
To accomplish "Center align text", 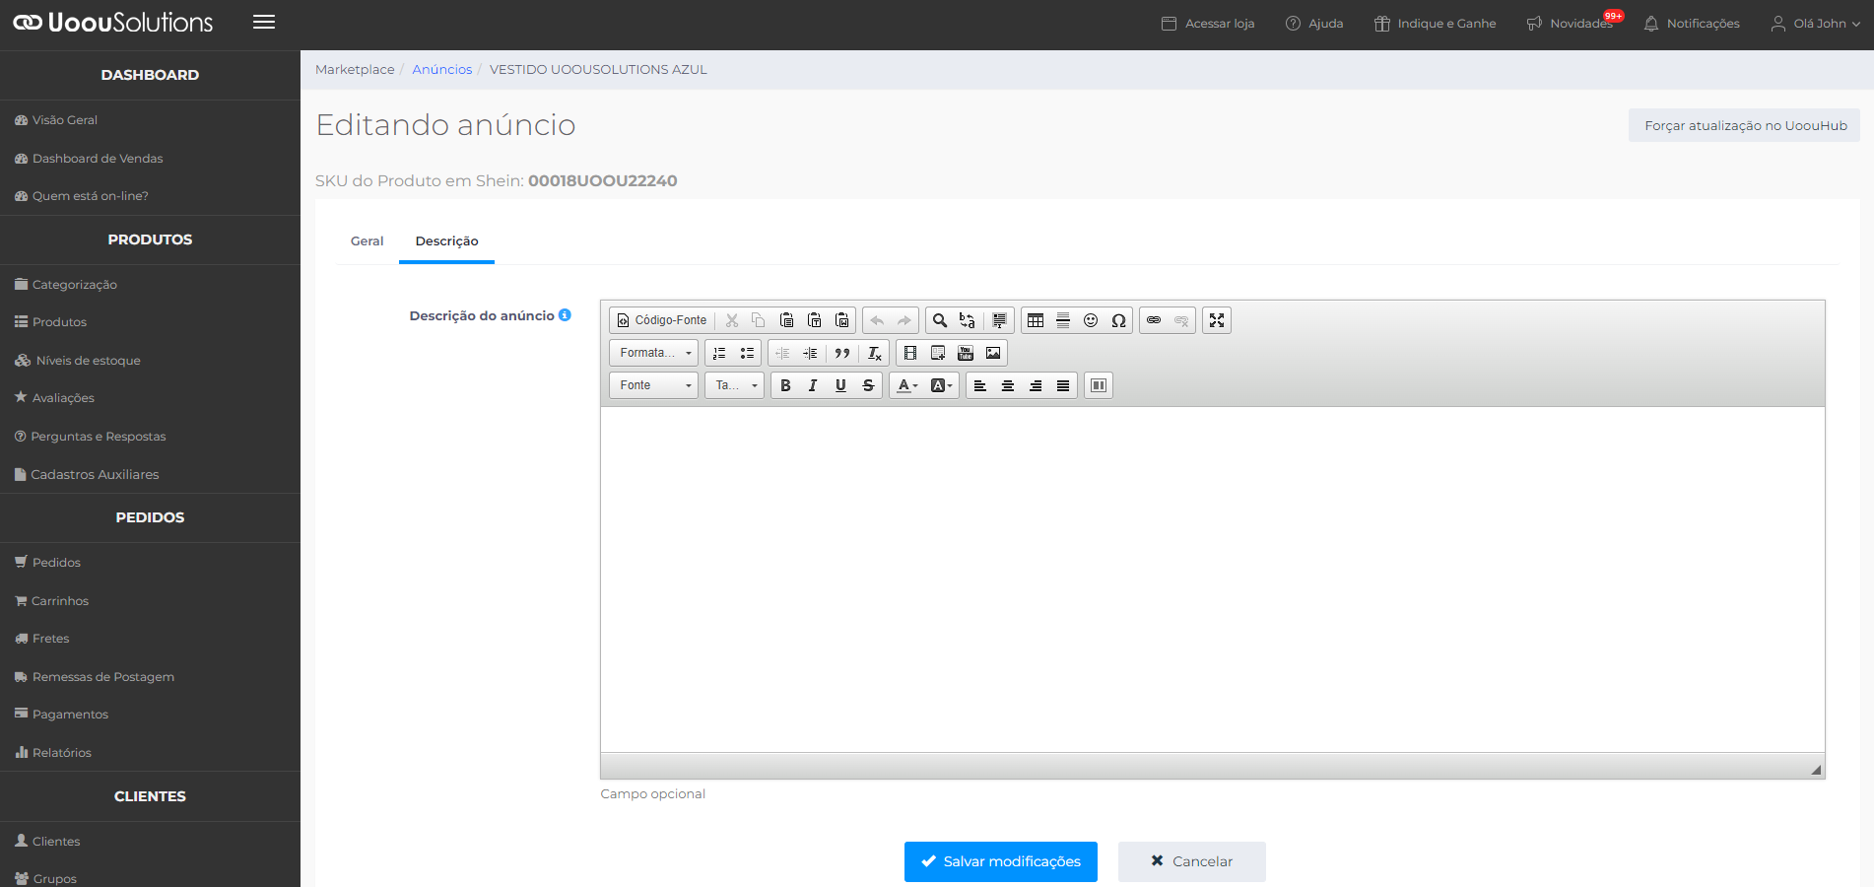I will click(1008, 385).
